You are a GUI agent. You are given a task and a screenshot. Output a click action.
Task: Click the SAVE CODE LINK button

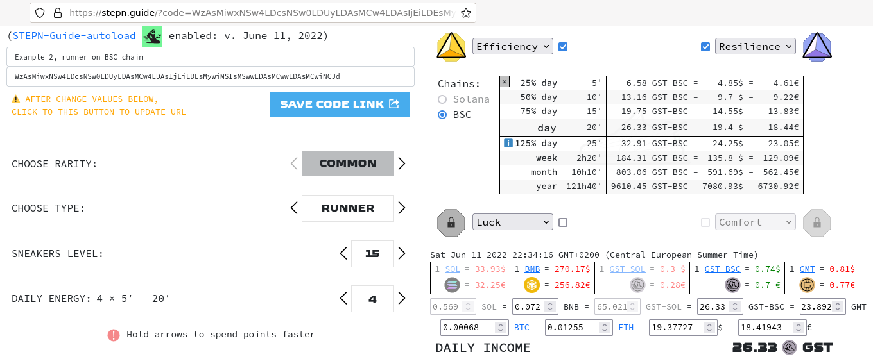(340, 104)
